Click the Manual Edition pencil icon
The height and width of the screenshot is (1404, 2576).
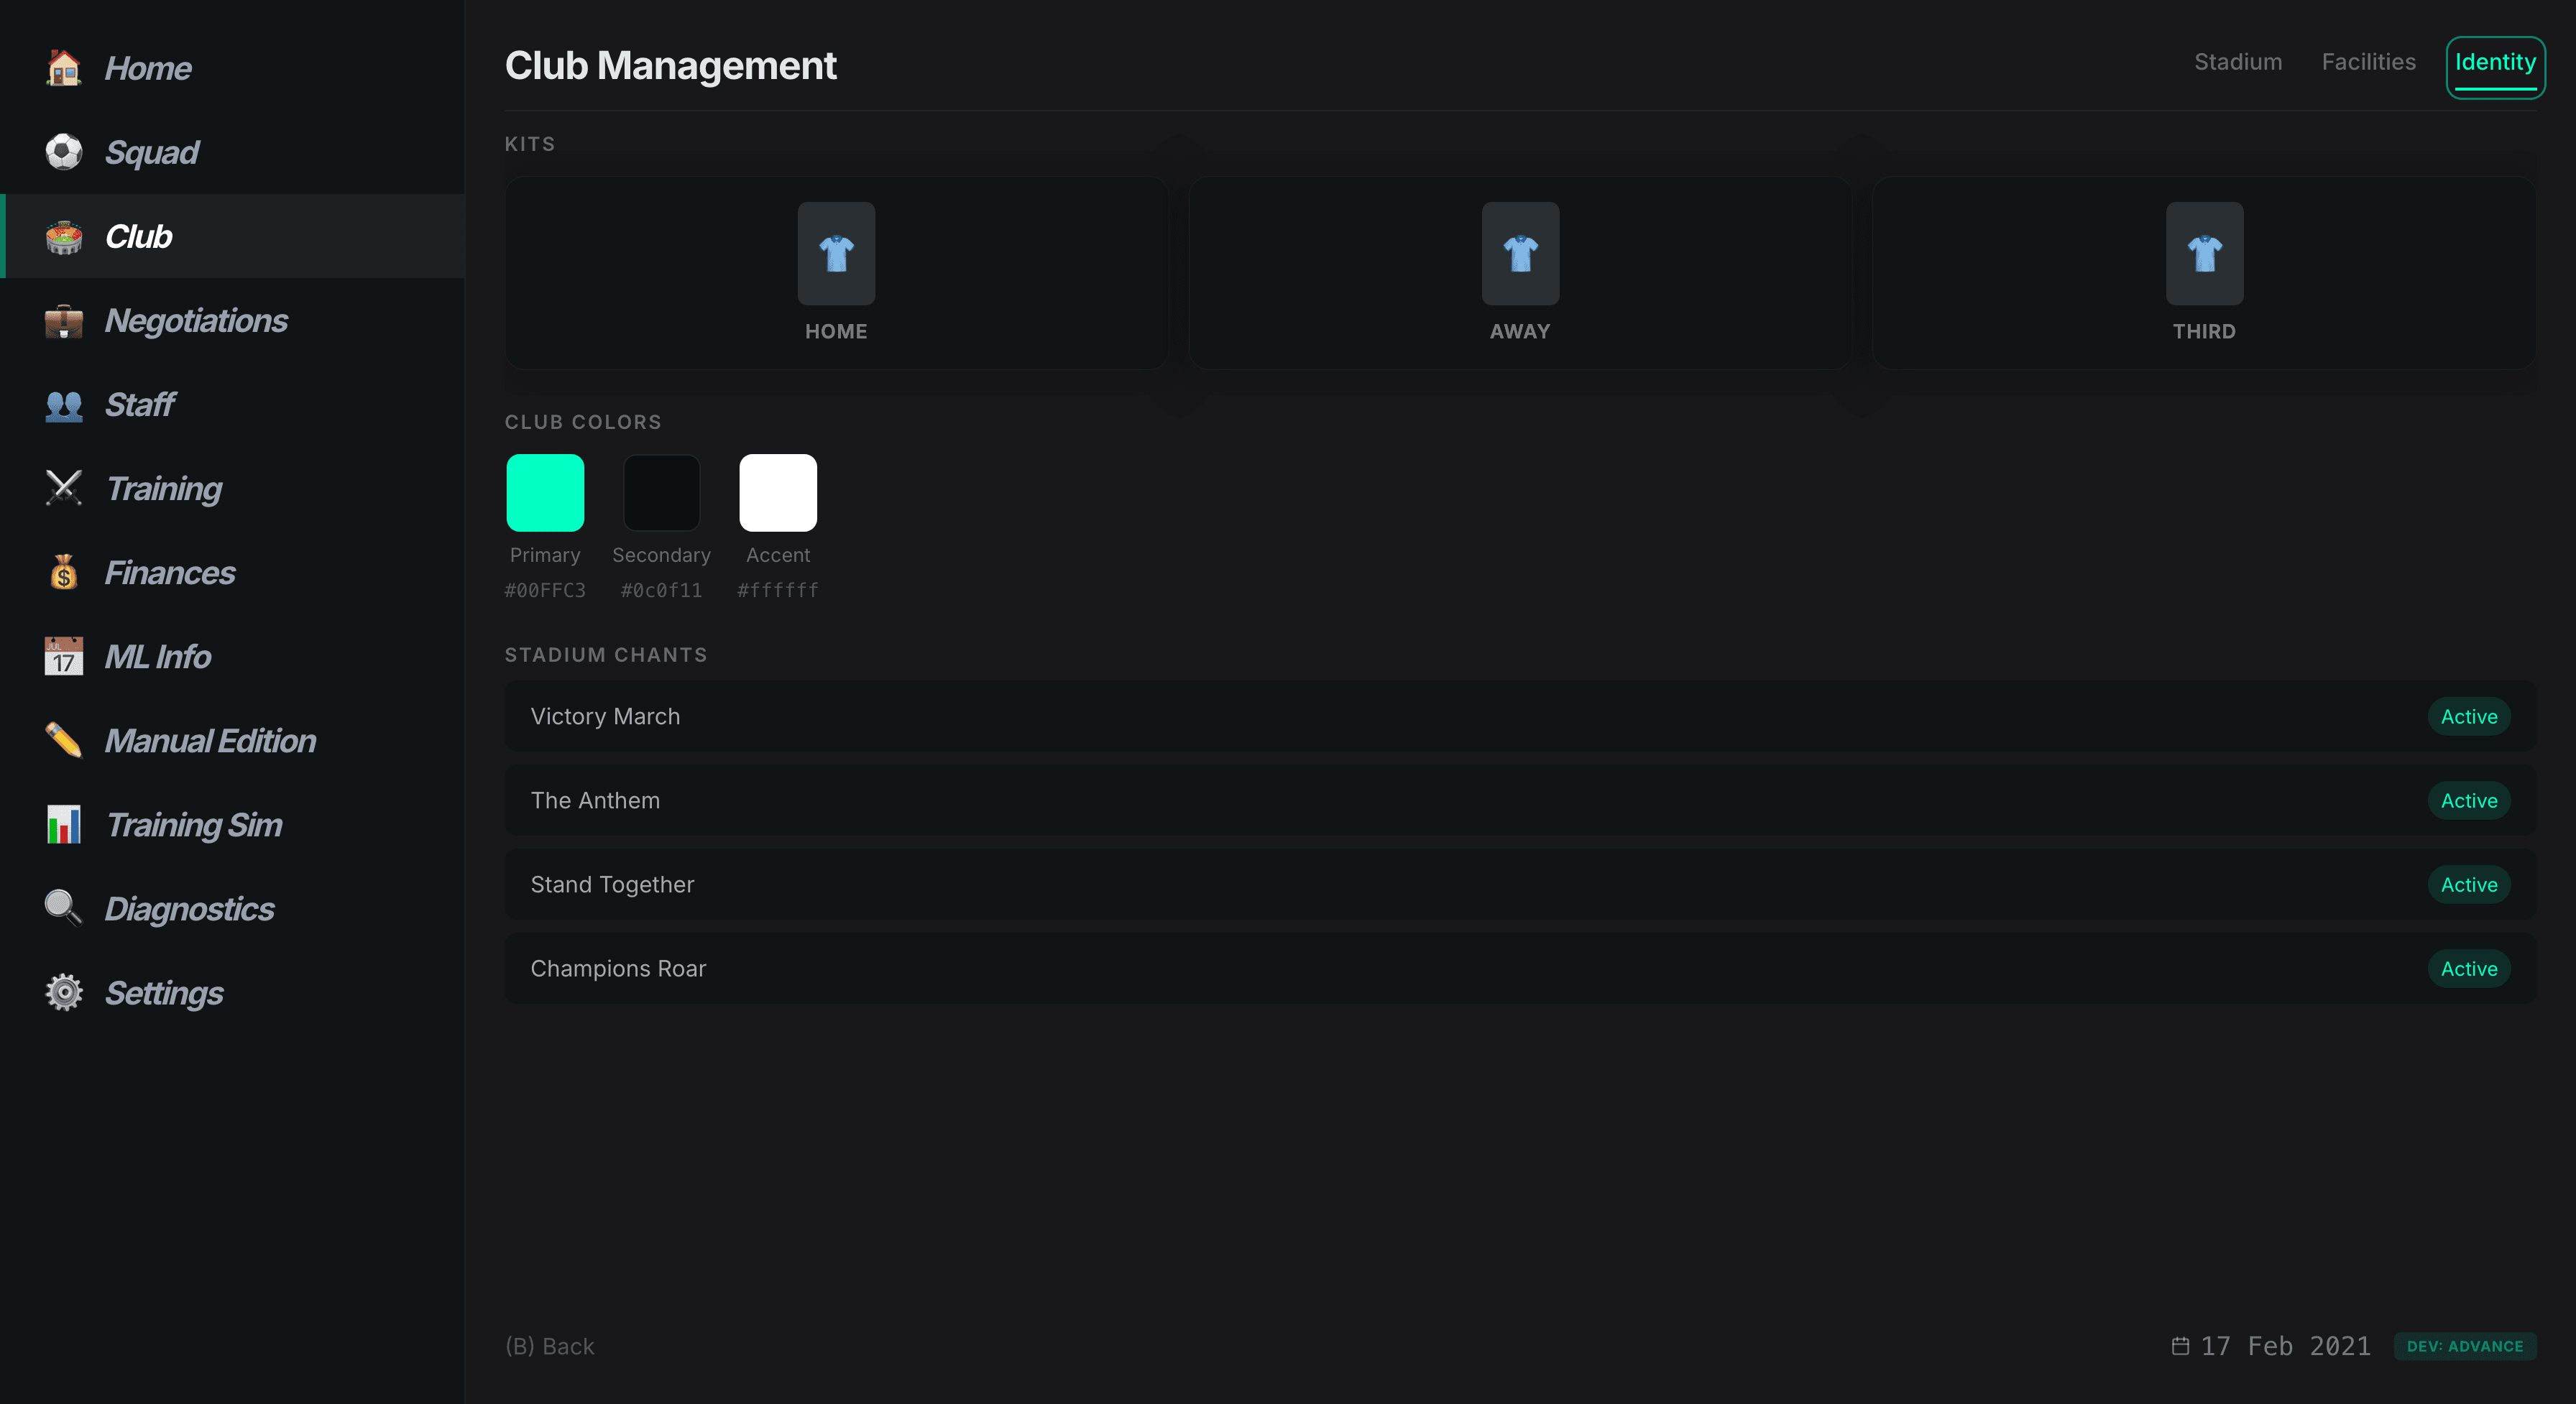pyautogui.click(x=64, y=740)
